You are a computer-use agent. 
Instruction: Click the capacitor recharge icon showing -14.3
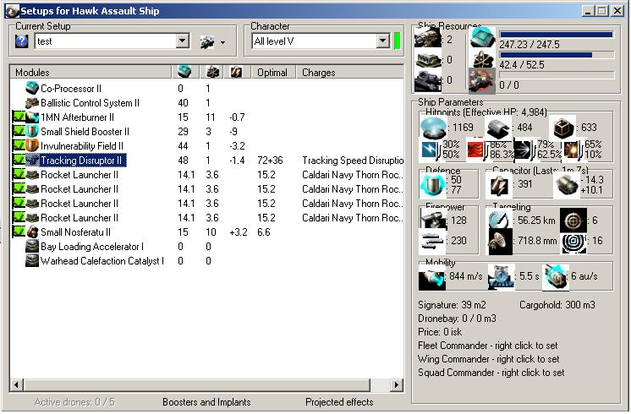click(x=566, y=186)
